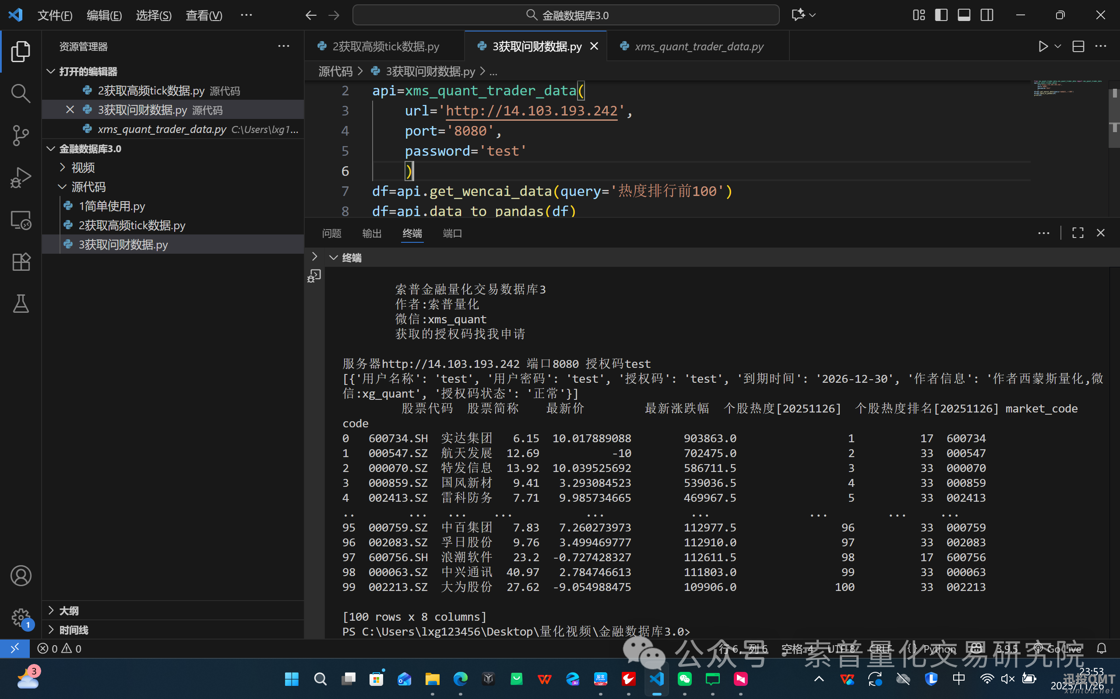Screen dimensions: 1120x699
Task: Open the Run and Debug view
Action: tap(20, 178)
